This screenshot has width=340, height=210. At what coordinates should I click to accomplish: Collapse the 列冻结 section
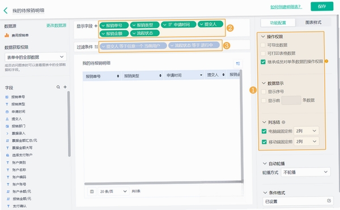point(264,122)
